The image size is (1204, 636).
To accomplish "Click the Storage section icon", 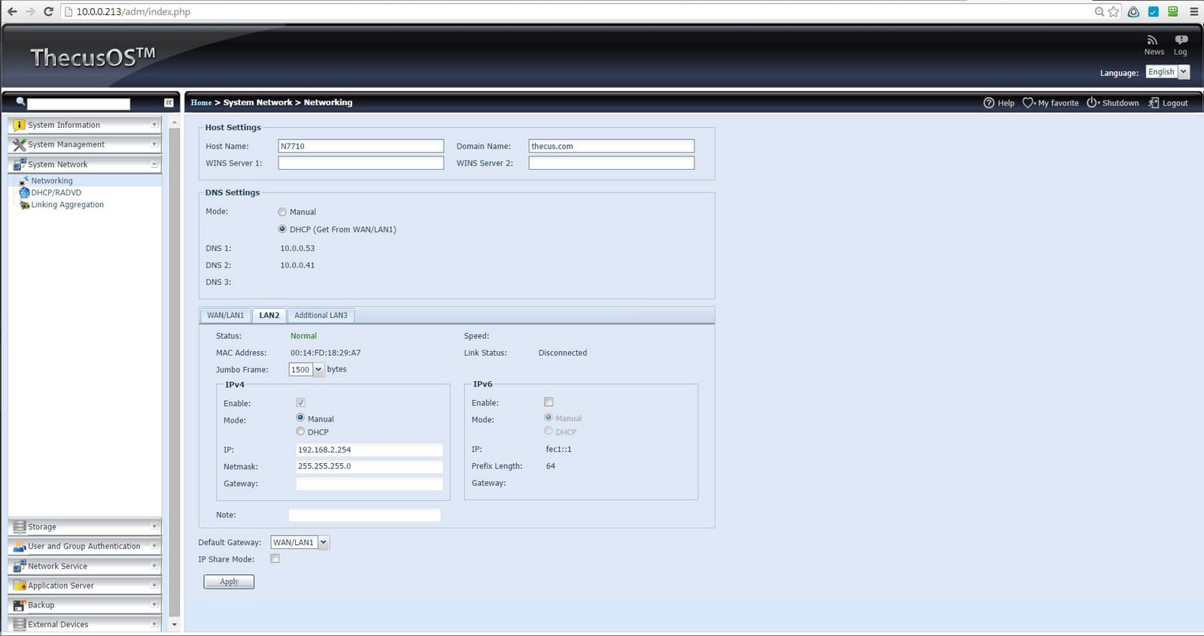I will point(20,527).
